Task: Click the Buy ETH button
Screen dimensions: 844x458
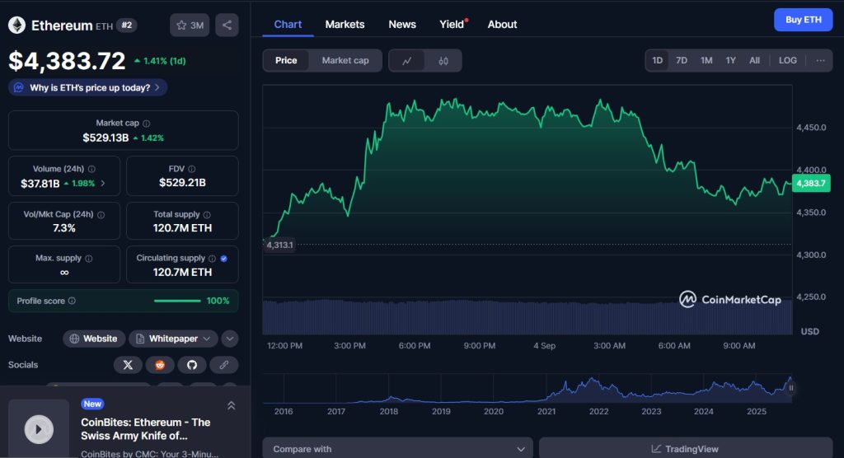Action: click(803, 20)
